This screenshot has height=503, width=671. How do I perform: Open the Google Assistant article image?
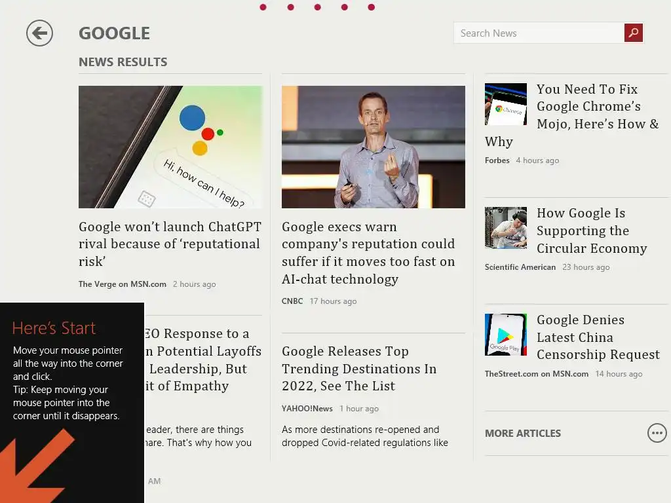(x=170, y=147)
